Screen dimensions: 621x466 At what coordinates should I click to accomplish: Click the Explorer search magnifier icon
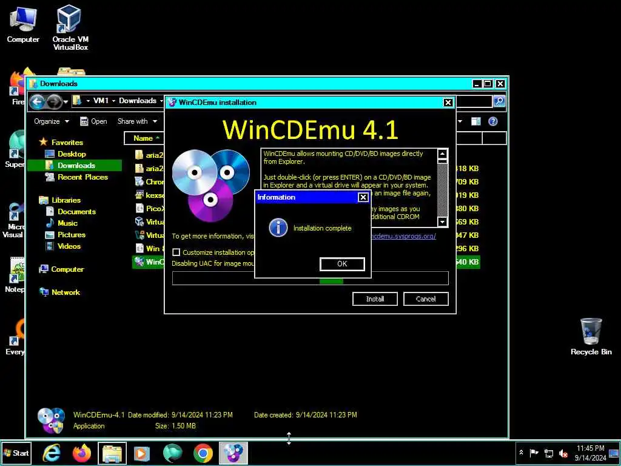(x=499, y=101)
